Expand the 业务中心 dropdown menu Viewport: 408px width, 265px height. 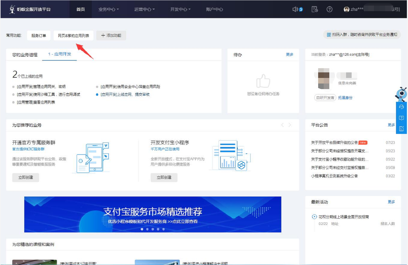click(109, 9)
